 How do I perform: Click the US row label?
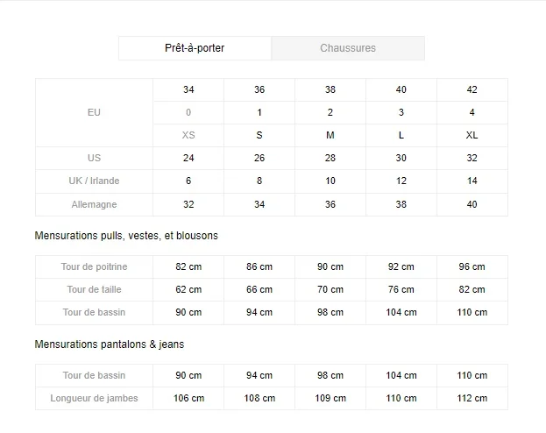94,158
